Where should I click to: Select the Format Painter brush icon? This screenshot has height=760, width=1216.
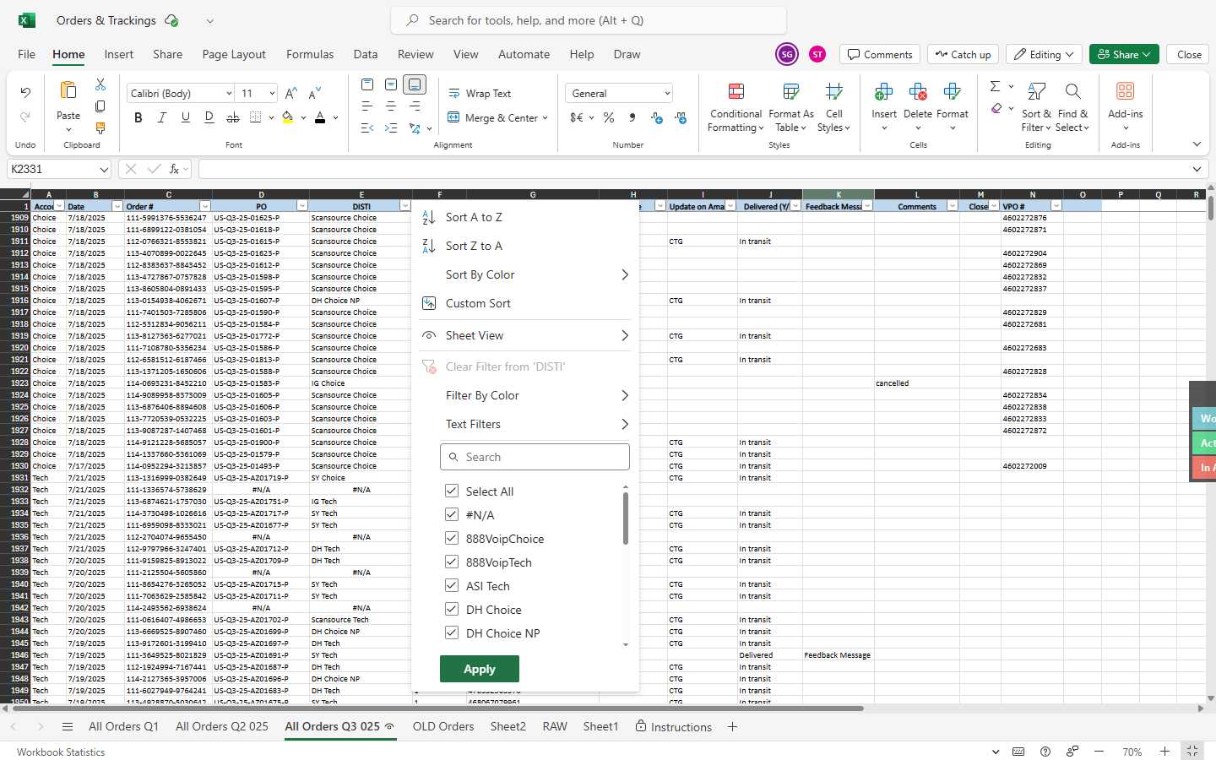[x=100, y=128]
